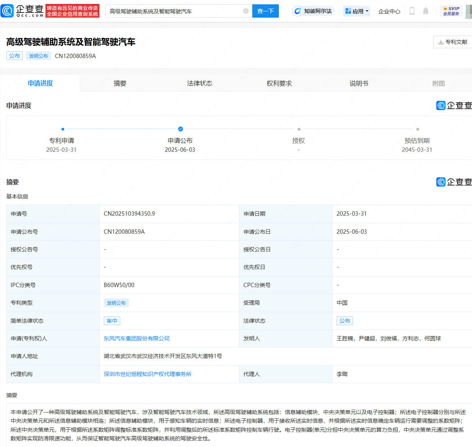Viewport: 472px width, 447px height.
Task: Select inventor names 王胜楠，尹健超…
Action: [389, 338]
